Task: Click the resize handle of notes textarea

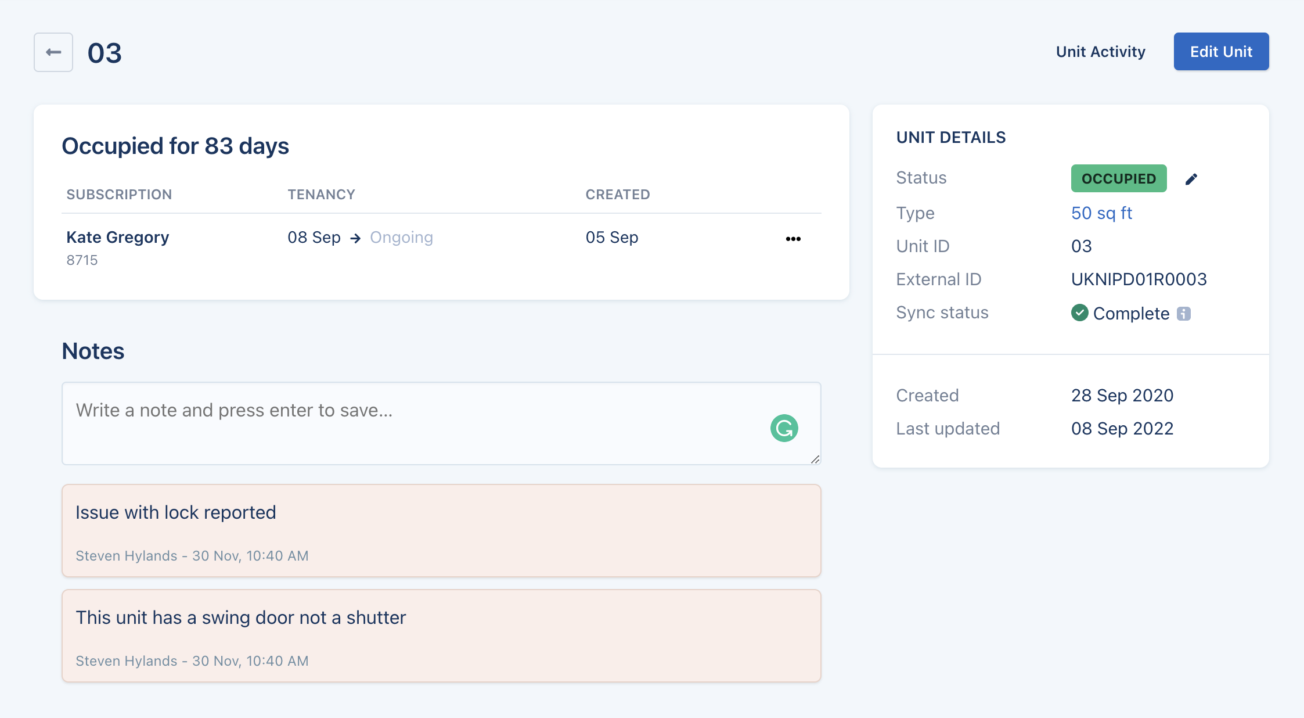Action: point(815,459)
